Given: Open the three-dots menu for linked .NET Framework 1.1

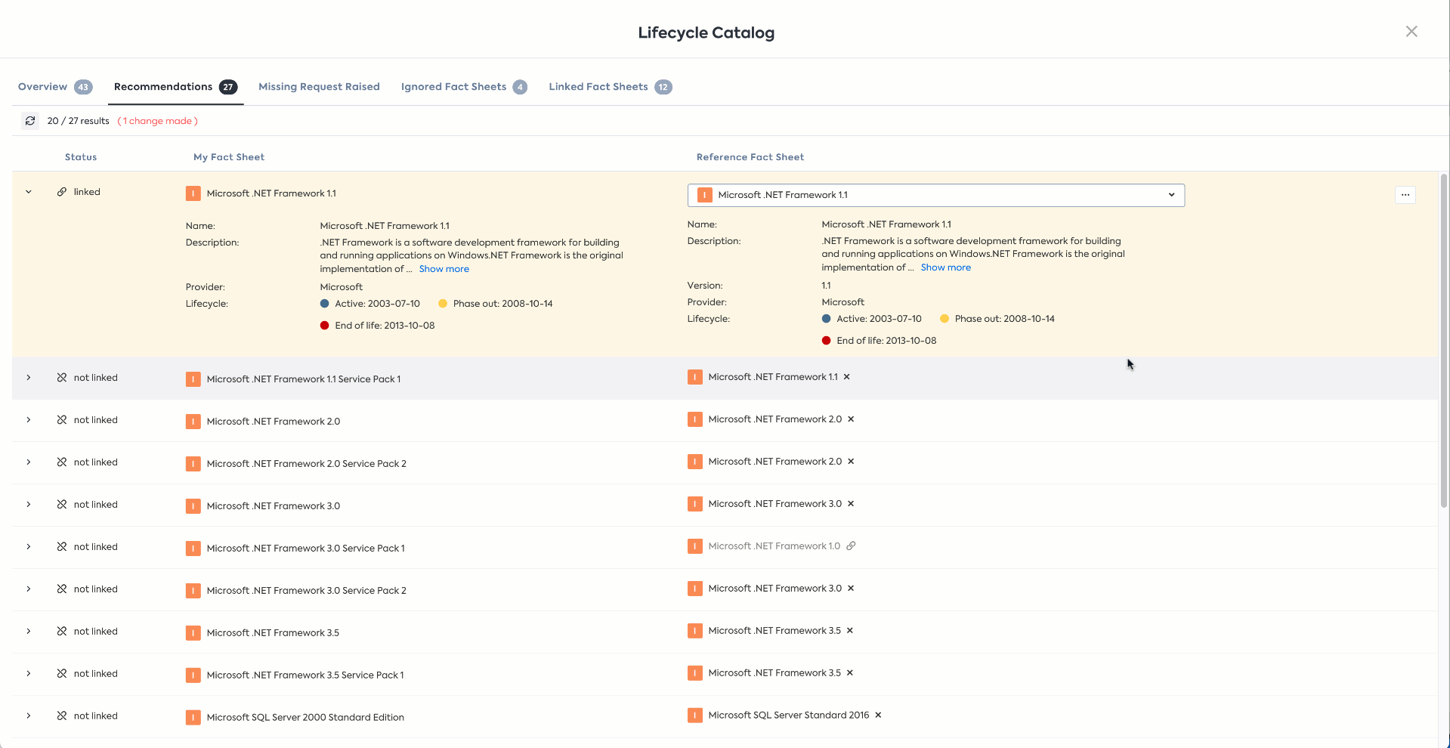Looking at the screenshot, I should (x=1405, y=195).
